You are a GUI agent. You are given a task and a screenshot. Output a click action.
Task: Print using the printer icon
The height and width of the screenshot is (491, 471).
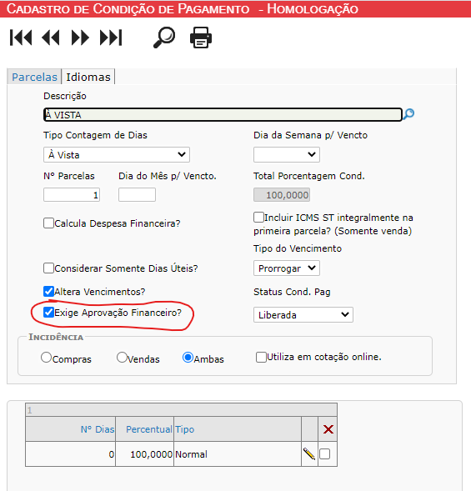click(201, 38)
